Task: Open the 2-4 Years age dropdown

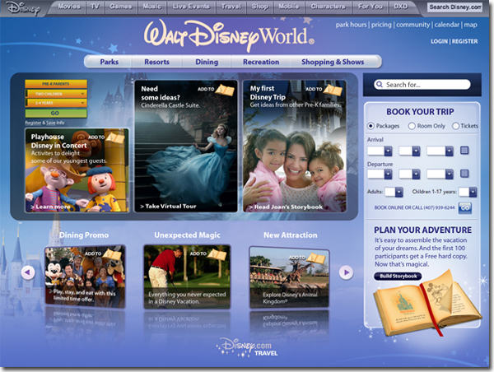Action: pos(56,103)
